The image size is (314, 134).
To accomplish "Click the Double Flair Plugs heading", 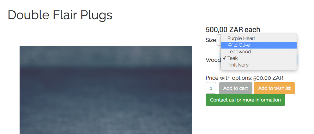I will pos(60,15).
